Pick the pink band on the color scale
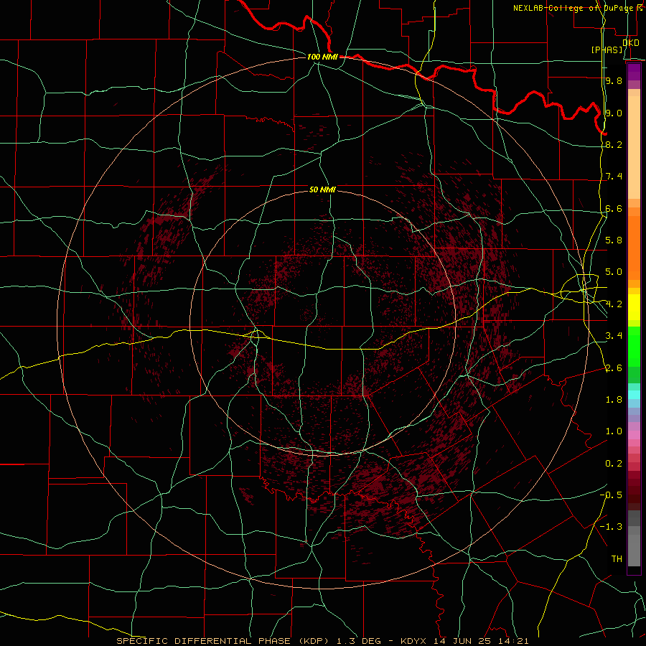Screen dimensions: 646x646 tap(634, 435)
